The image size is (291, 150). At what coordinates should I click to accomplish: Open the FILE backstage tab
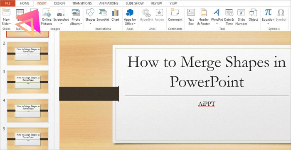pyautogui.click(x=7, y=3)
